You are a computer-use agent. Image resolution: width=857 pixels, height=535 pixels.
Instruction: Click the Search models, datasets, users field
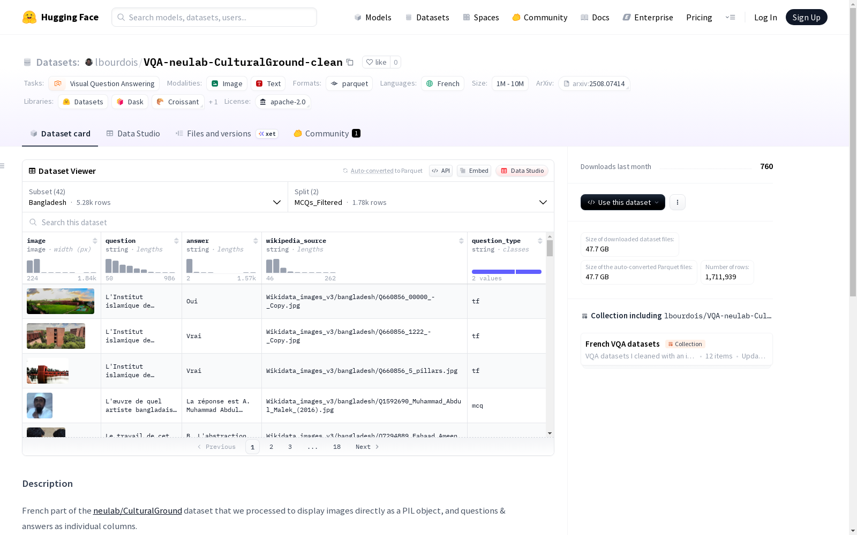(x=214, y=17)
